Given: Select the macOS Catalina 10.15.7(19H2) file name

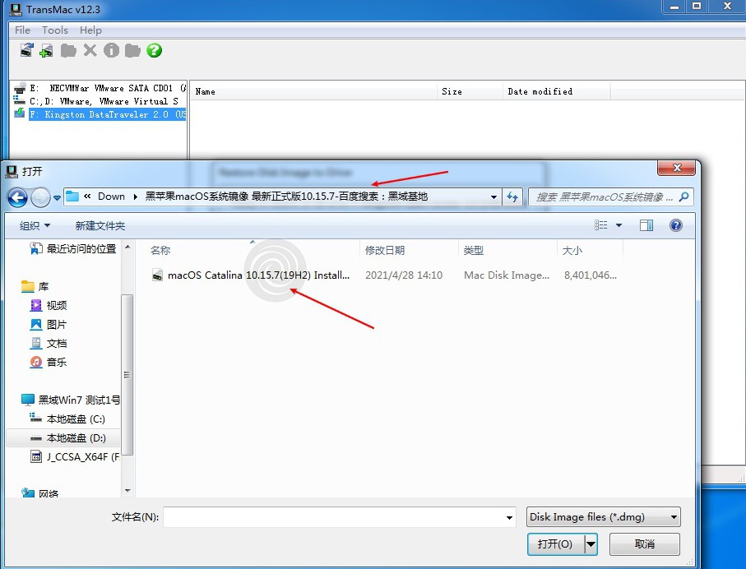Looking at the screenshot, I should pos(258,275).
